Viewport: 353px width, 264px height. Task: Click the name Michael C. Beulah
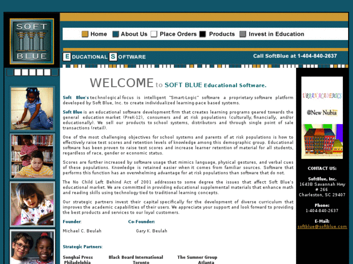click(x=82, y=231)
